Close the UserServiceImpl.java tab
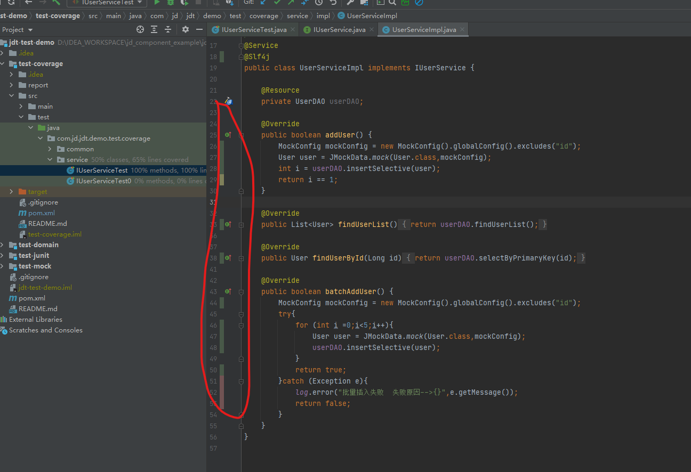Viewport: 691px width, 472px height. pyautogui.click(x=462, y=30)
